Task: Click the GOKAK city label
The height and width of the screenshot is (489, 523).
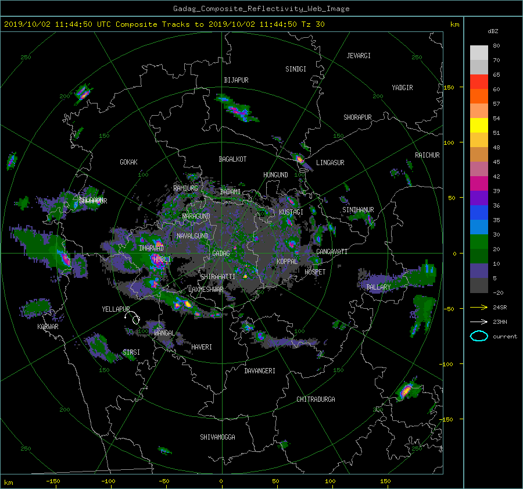Action: point(128,162)
